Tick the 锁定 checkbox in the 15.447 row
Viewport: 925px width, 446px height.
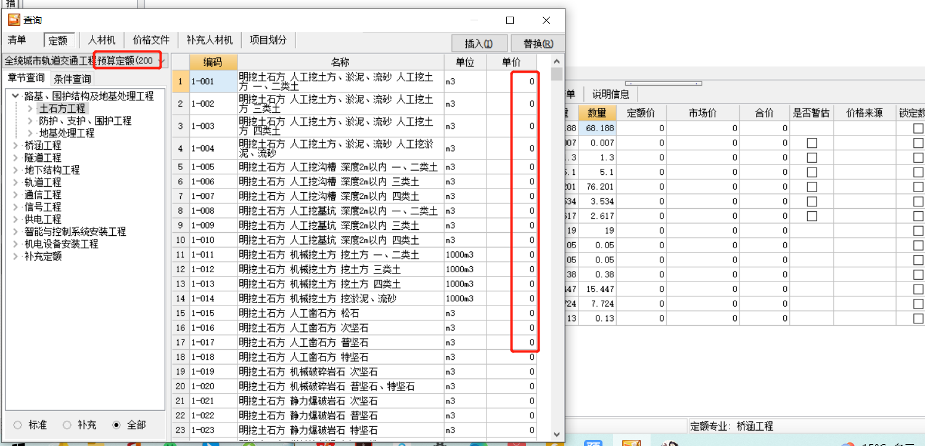(x=919, y=289)
